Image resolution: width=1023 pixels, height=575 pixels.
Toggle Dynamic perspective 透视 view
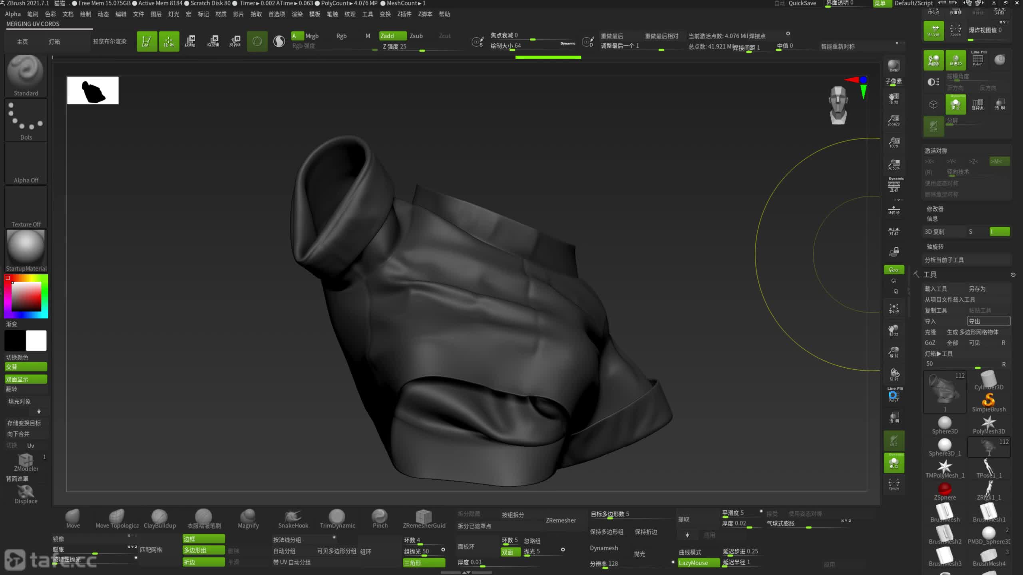(894, 185)
